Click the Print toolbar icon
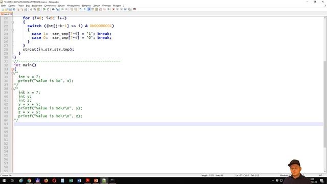The image size is (327, 184). coord(26,9)
